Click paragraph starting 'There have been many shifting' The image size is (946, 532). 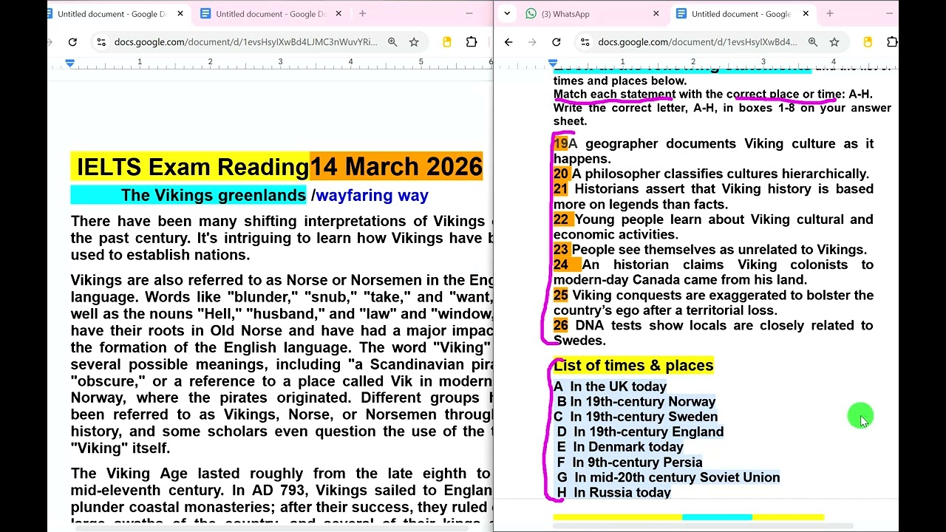point(281,238)
